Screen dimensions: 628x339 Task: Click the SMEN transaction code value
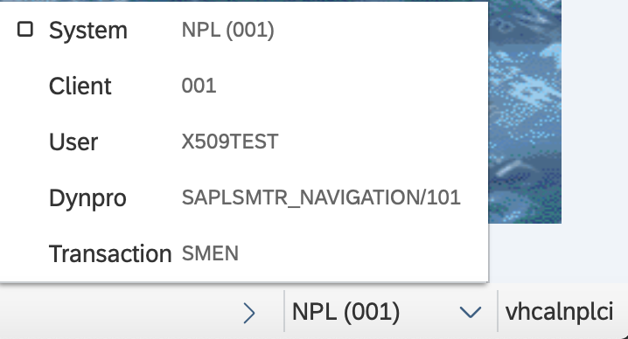point(210,253)
